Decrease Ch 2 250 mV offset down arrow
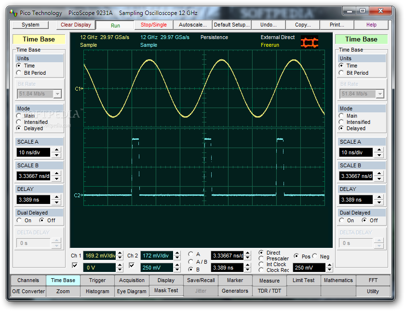Screen dimensions: 405x311 (x=177, y=270)
